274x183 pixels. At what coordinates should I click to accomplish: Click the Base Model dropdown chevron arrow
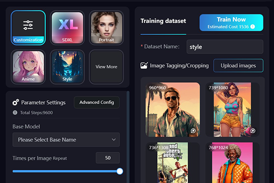[114, 140]
